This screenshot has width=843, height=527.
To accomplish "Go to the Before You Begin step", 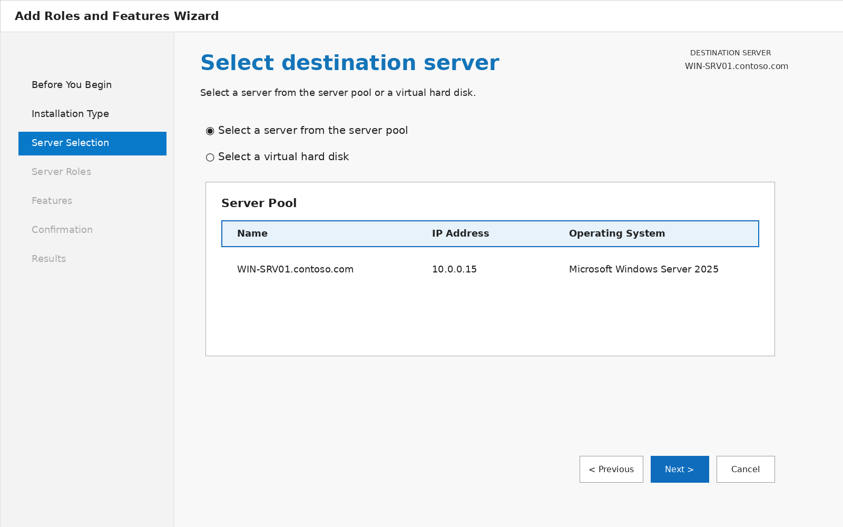I will click(x=72, y=85).
